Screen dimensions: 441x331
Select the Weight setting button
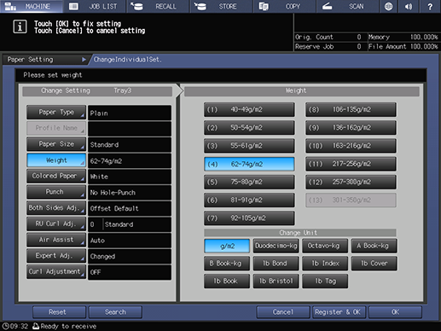[x=56, y=160]
